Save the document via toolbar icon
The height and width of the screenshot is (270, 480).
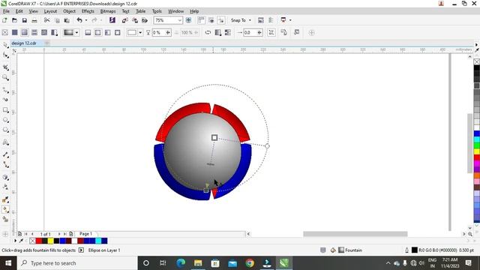25,20
